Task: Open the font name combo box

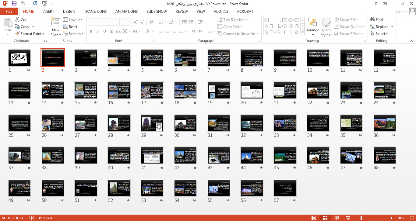Action: [x=104, y=22]
